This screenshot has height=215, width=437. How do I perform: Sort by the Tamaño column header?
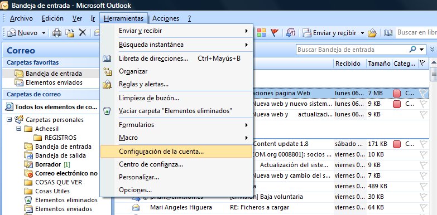[x=379, y=63]
